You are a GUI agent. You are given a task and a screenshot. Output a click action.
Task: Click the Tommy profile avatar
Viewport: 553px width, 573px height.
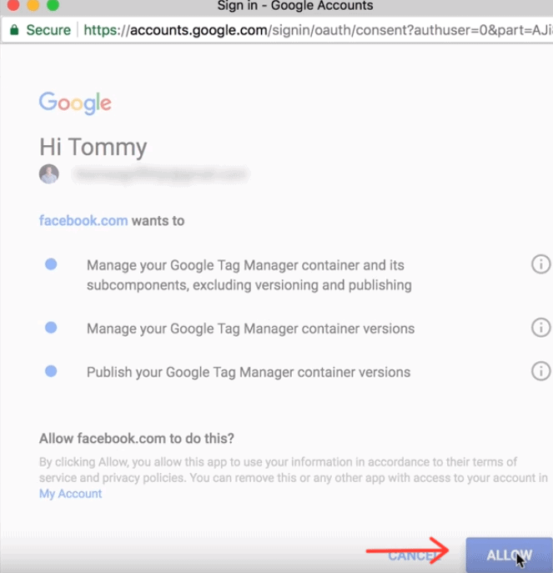click(49, 174)
